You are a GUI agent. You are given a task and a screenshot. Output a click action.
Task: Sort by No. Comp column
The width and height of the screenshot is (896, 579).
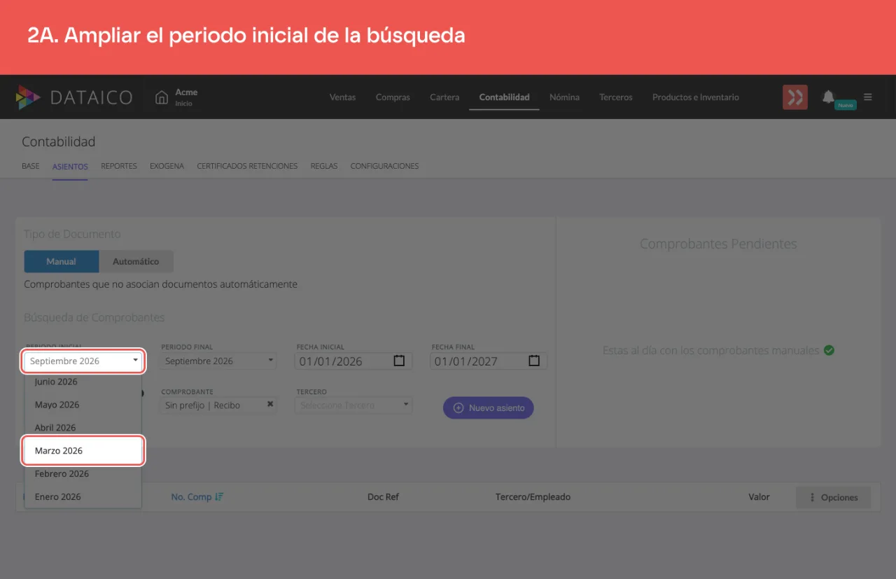197,497
